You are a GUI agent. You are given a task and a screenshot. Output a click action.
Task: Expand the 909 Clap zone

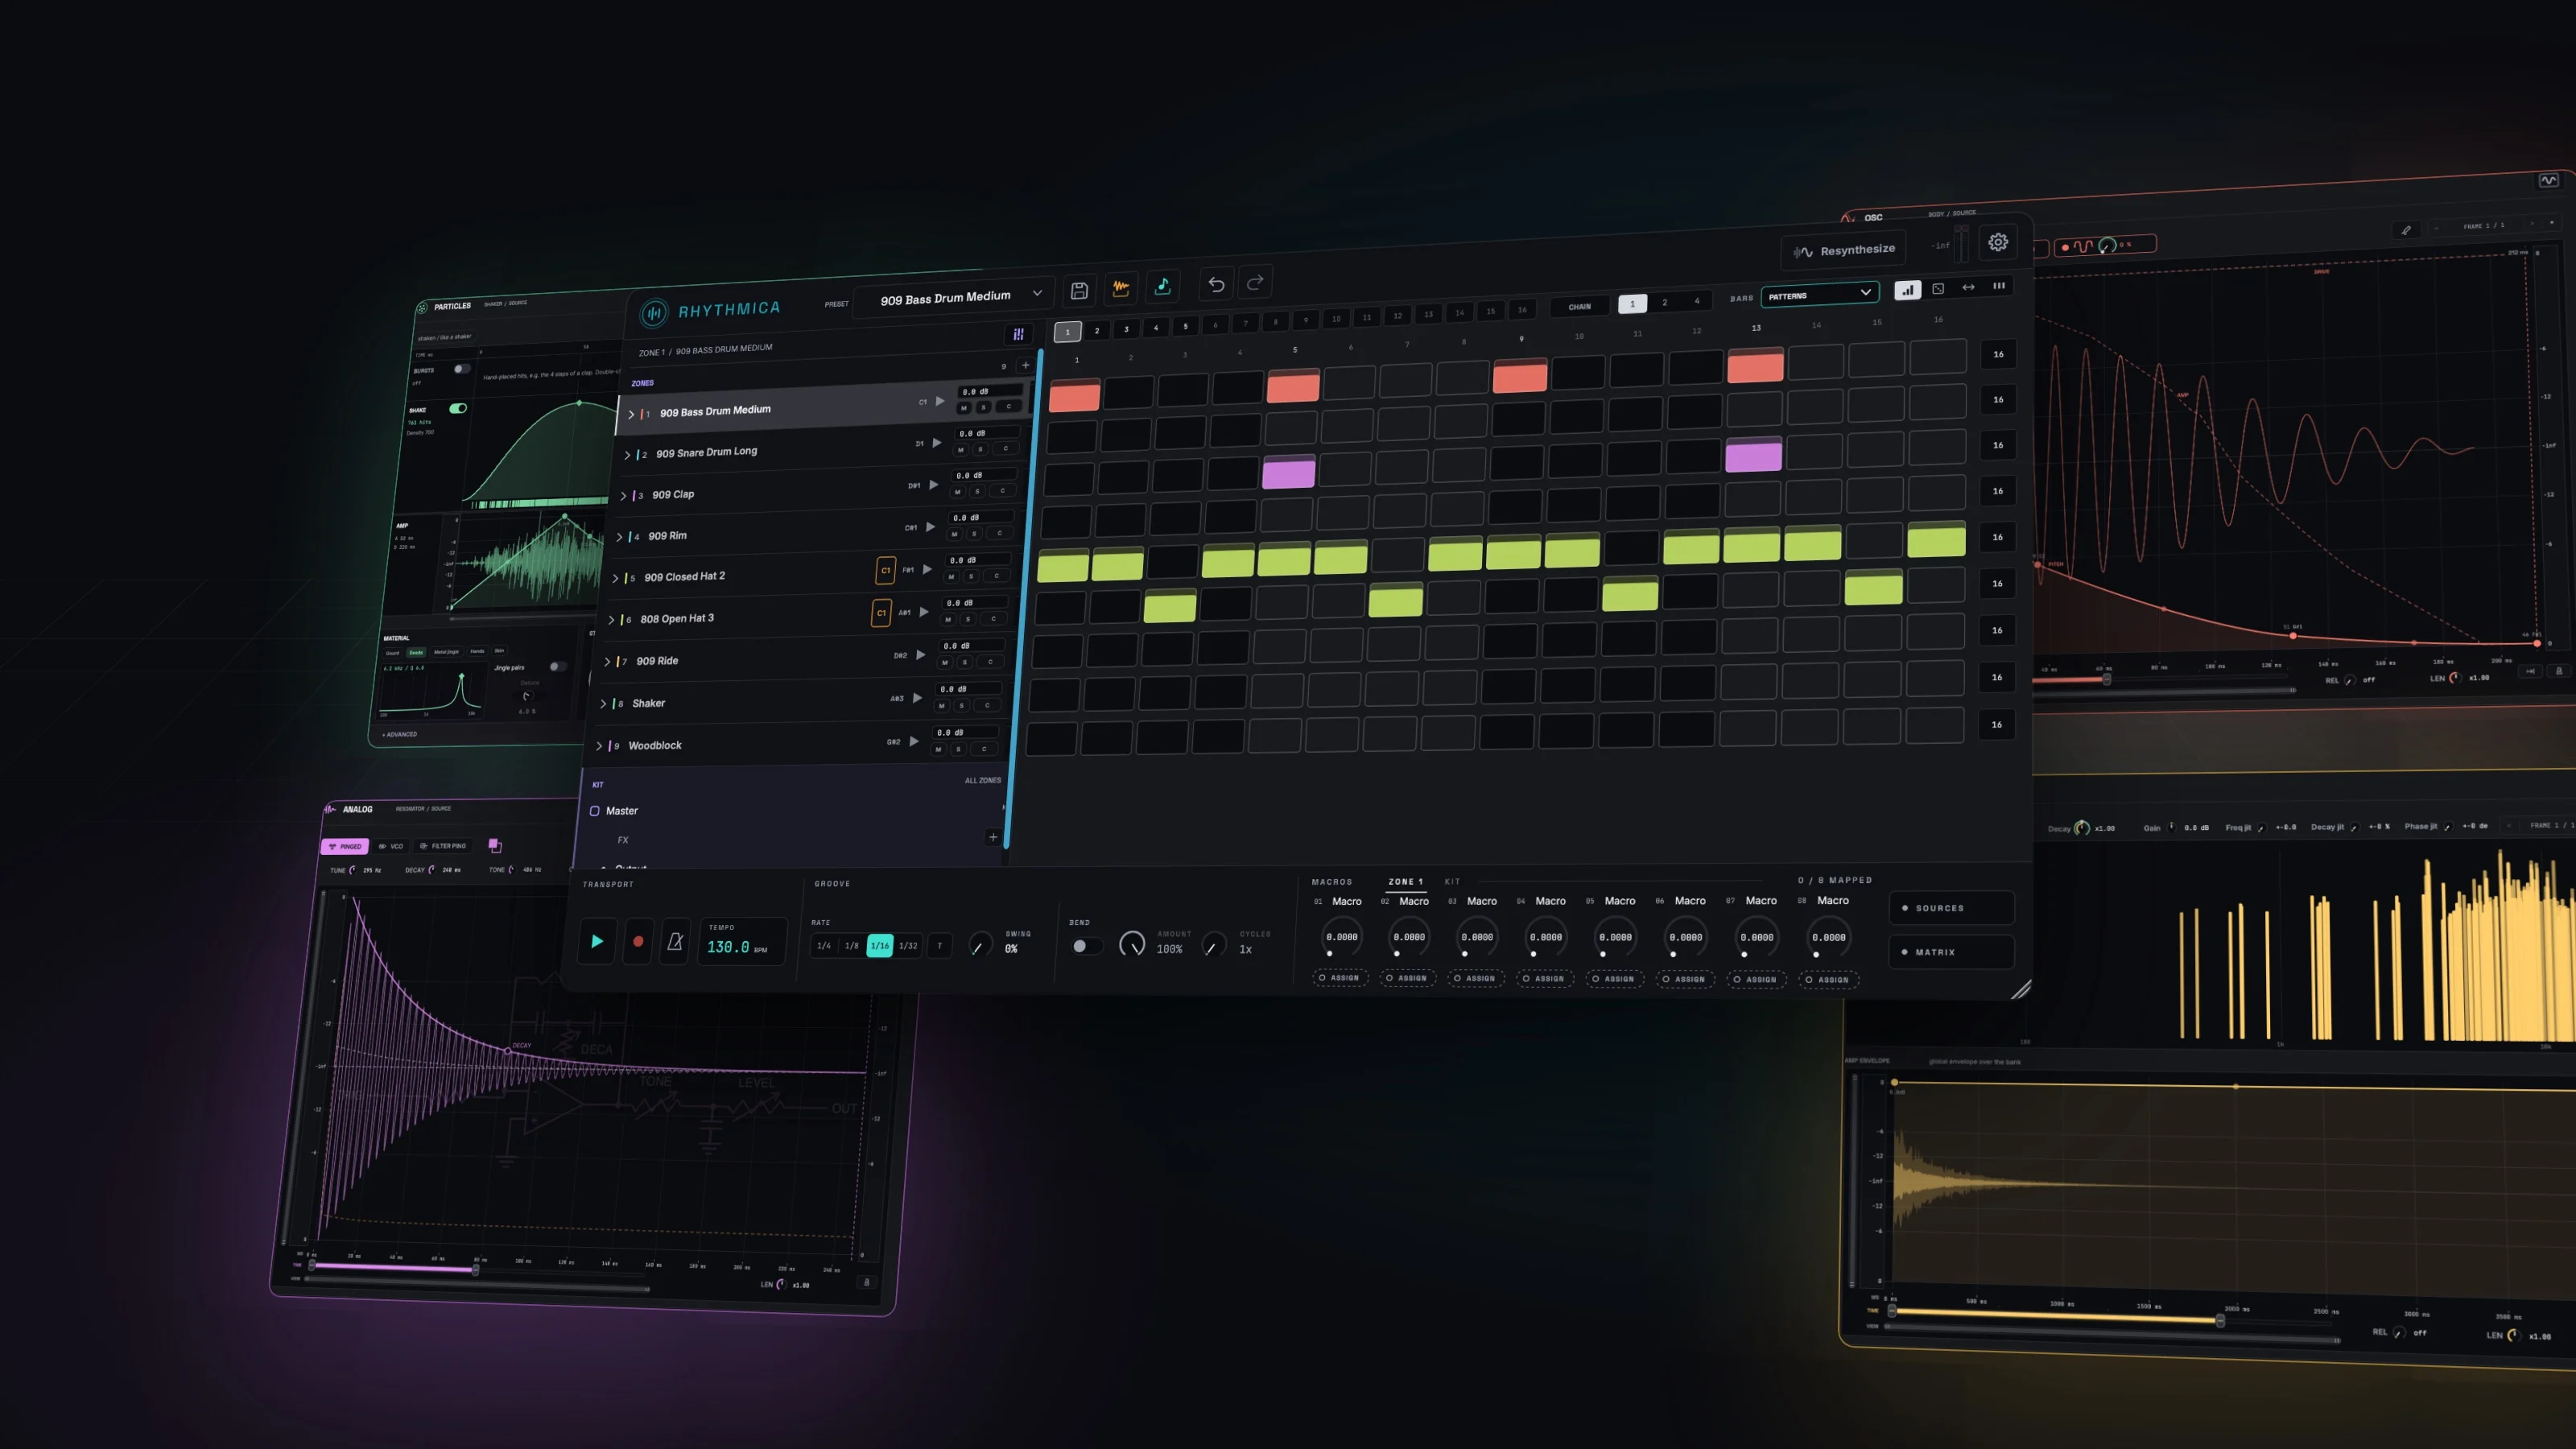pyautogui.click(x=623, y=496)
